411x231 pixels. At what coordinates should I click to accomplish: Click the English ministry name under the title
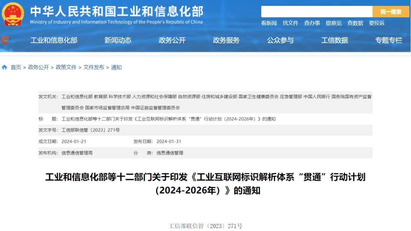pyautogui.click(x=116, y=22)
